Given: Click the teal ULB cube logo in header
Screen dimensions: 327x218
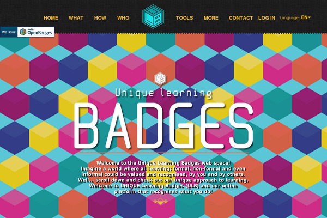Looking at the screenshot, I should (153, 16).
